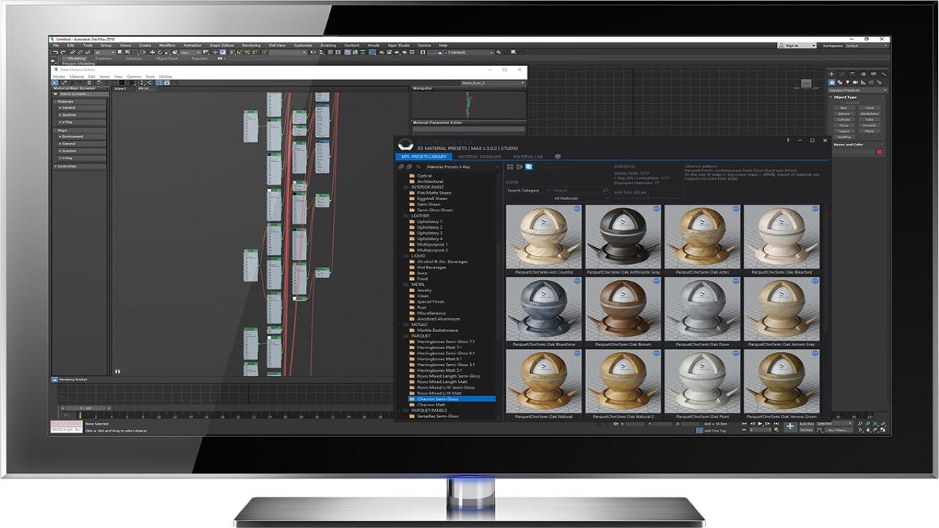Click the search magnifier icon in filter
This screenshot has height=528, width=939.
(605, 190)
